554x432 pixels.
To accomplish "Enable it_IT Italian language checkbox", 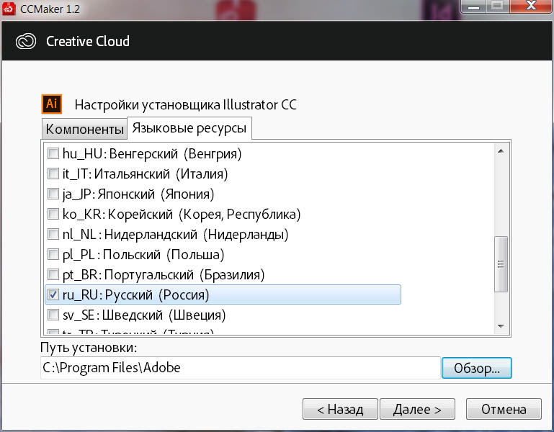I will [53, 174].
